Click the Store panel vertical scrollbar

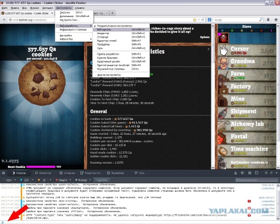point(278,96)
